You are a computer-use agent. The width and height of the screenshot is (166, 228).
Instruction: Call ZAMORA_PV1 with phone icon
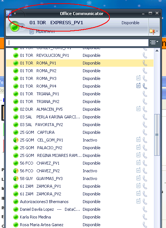(145, 187)
